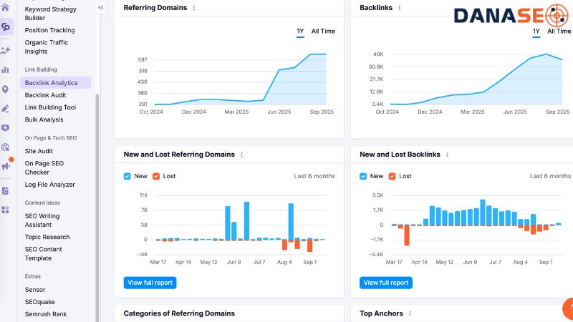Click the megaphone icon with orange badge
This screenshot has width=573, height=322.
[x=6, y=166]
